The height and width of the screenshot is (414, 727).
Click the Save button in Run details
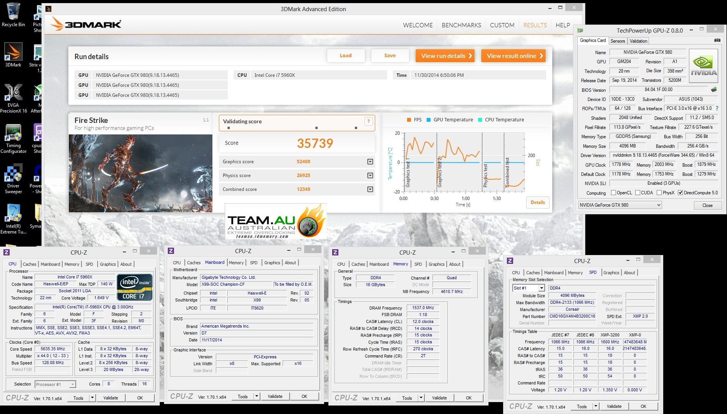390,56
